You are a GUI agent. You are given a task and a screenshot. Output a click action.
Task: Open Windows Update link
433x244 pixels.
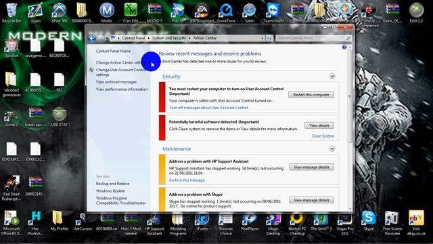(x=110, y=191)
